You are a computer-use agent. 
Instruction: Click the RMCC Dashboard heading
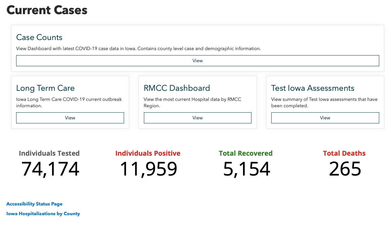pyautogui.click(x=177, y=88)
